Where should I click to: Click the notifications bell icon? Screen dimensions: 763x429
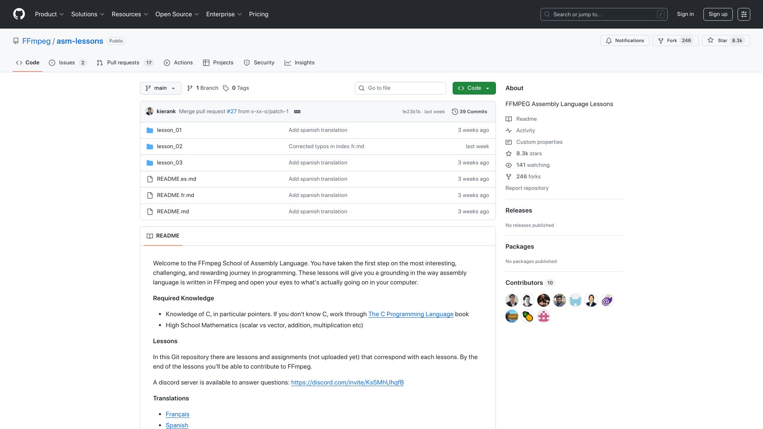[609, 41]
